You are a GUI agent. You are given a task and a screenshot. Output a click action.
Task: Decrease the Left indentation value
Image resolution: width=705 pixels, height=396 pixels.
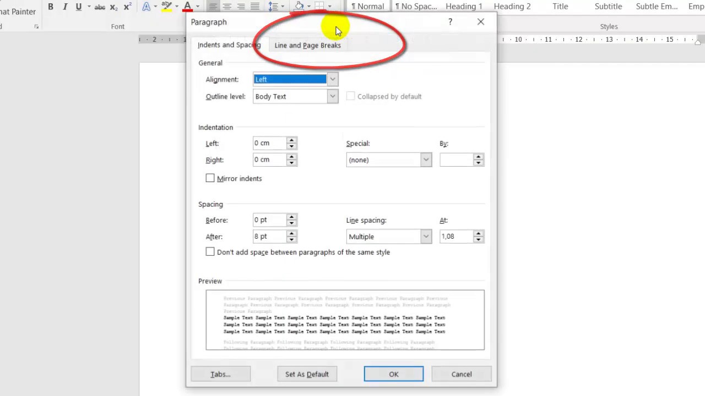click(292, 146)
